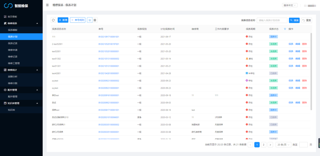The image size is (320, 156).
Task: Focus the jump-to-page input box
Action: click(303, 145)
